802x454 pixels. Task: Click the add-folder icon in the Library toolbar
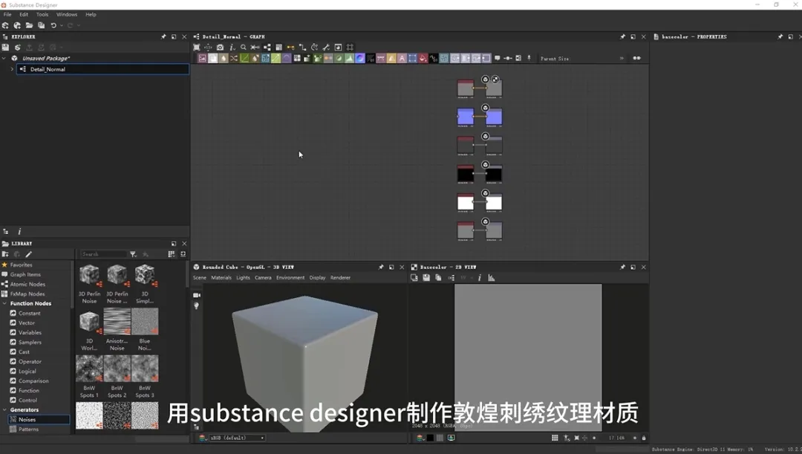click(5, 254)
